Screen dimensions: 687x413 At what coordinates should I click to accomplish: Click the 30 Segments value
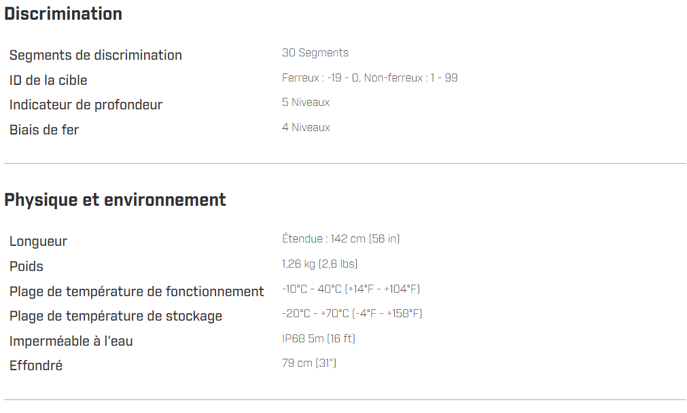(x=315, y=53)
